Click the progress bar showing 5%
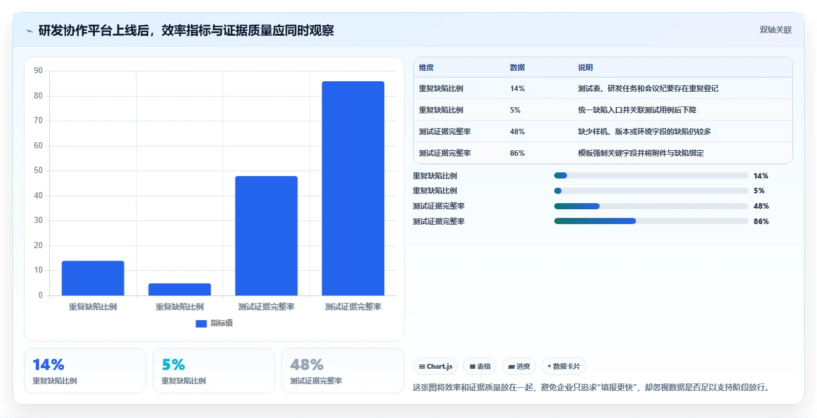 click(x=651, y=191)
